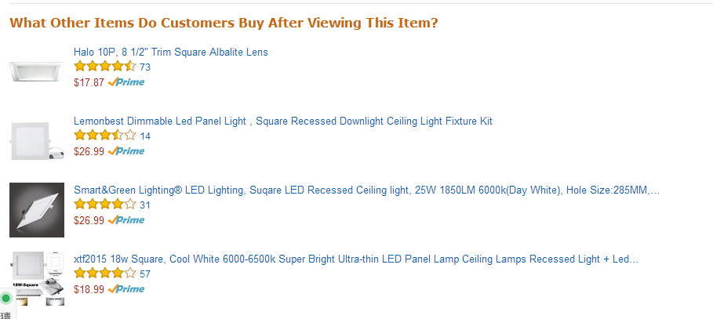Open the Halo 10P Trim Square Albalite Lens link
The image size is (713, 319).
(x=170, y=53)
